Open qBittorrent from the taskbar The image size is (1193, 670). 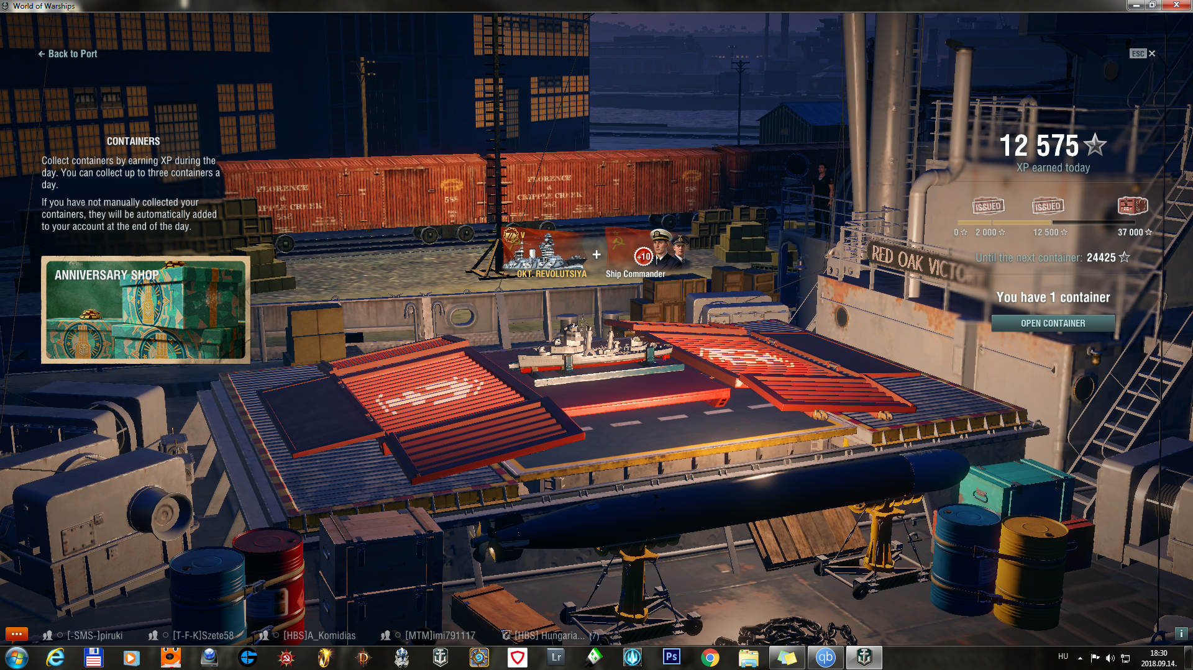[826, 658]
